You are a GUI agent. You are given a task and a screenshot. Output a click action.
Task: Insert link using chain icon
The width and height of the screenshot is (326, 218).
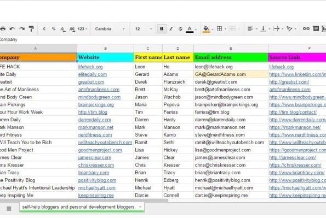[306, 29]
